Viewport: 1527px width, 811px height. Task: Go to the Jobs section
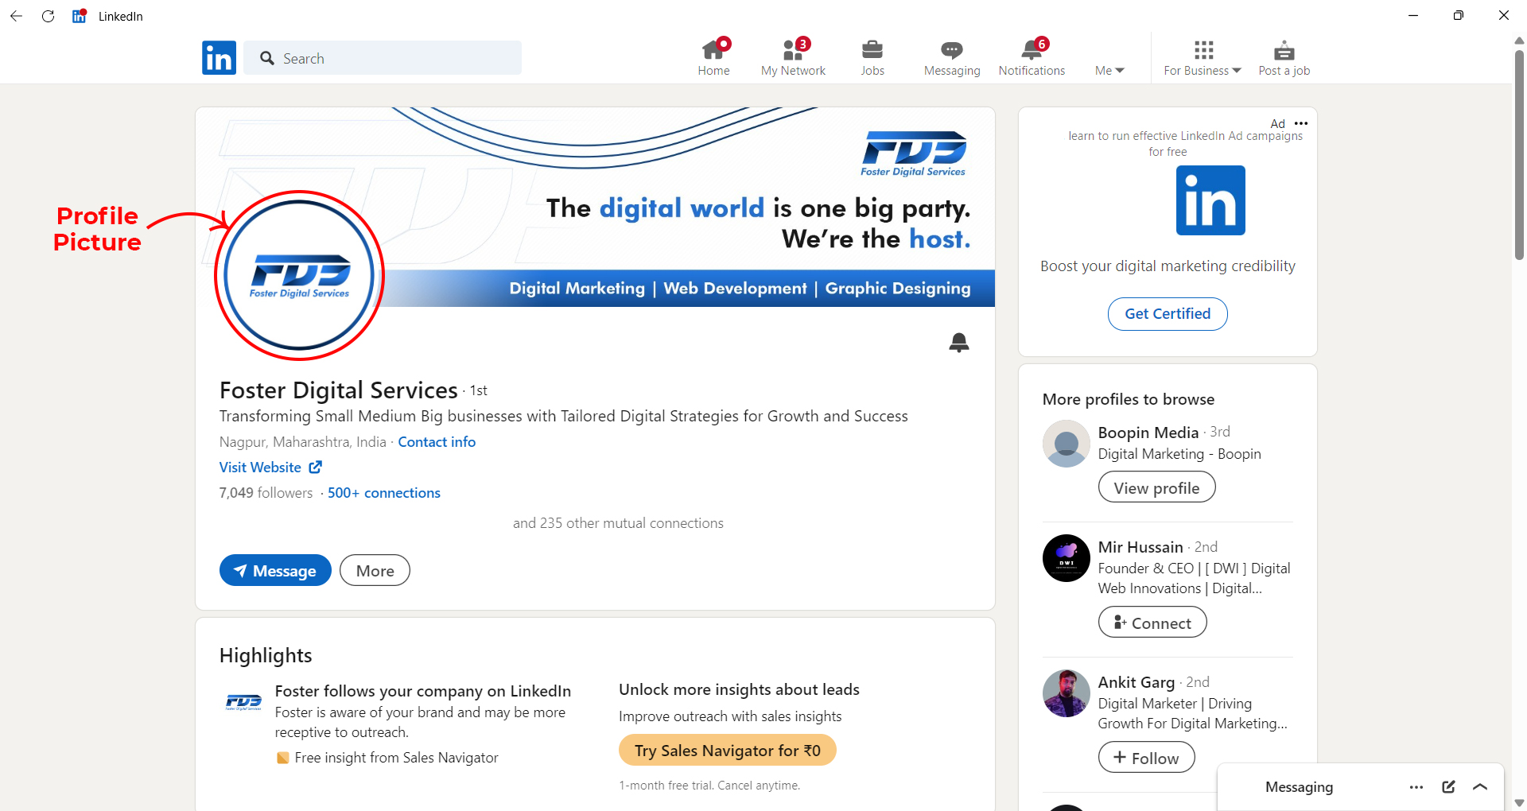pyautogui.click(x=872, y=57)
